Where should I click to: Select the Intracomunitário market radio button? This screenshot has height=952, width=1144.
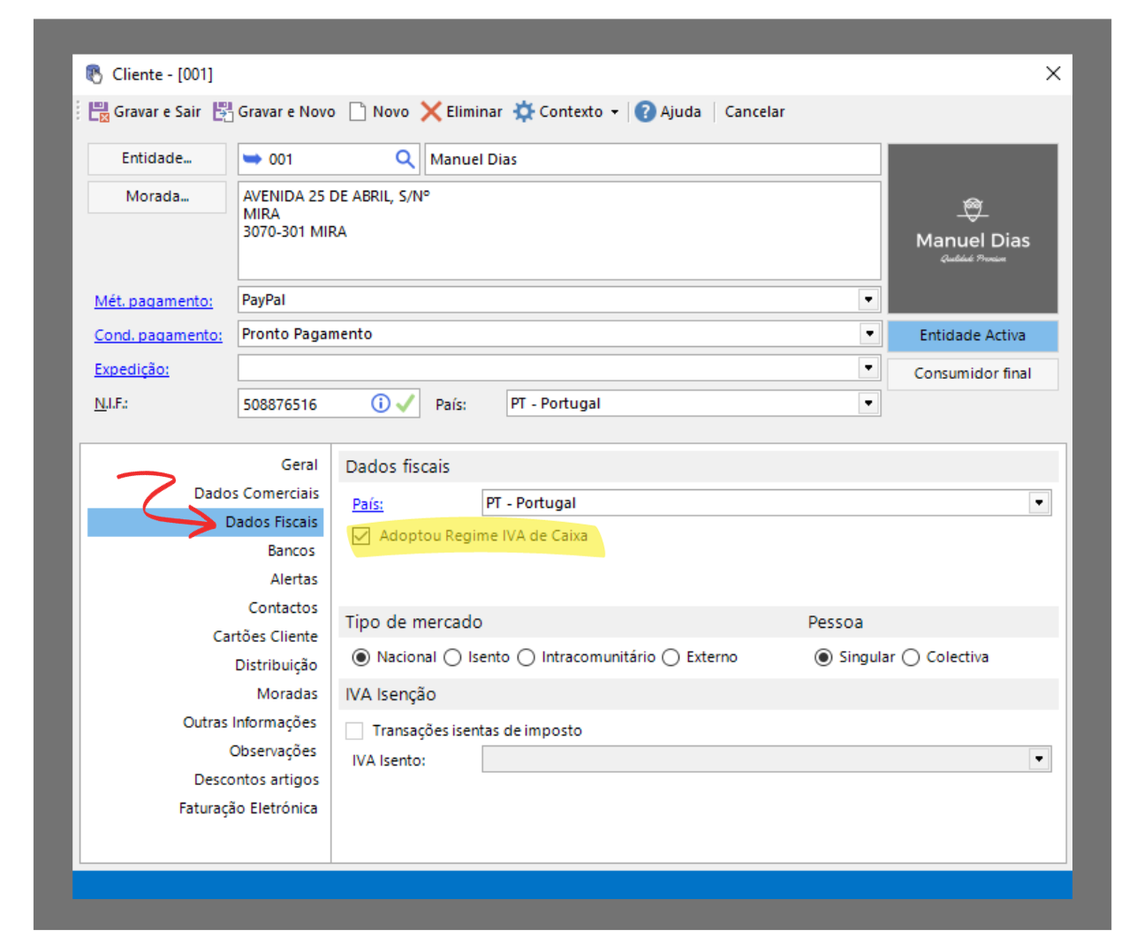527,657
